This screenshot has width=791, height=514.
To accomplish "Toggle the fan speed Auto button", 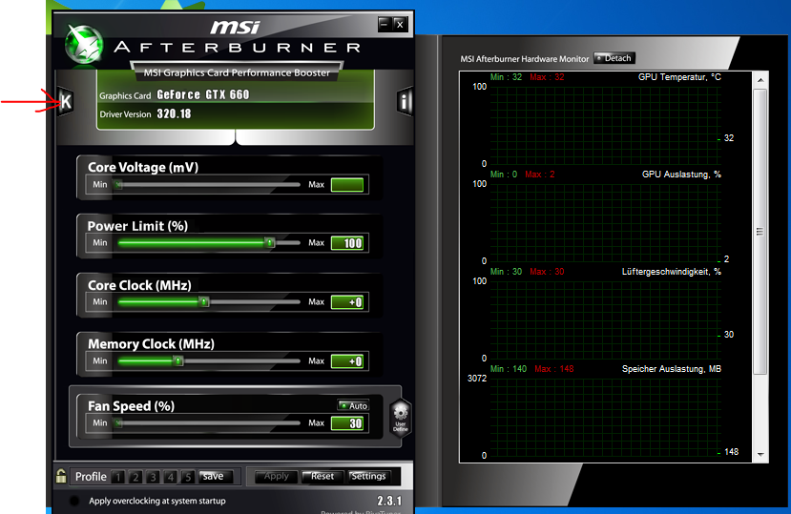I will tap(353, 405).
